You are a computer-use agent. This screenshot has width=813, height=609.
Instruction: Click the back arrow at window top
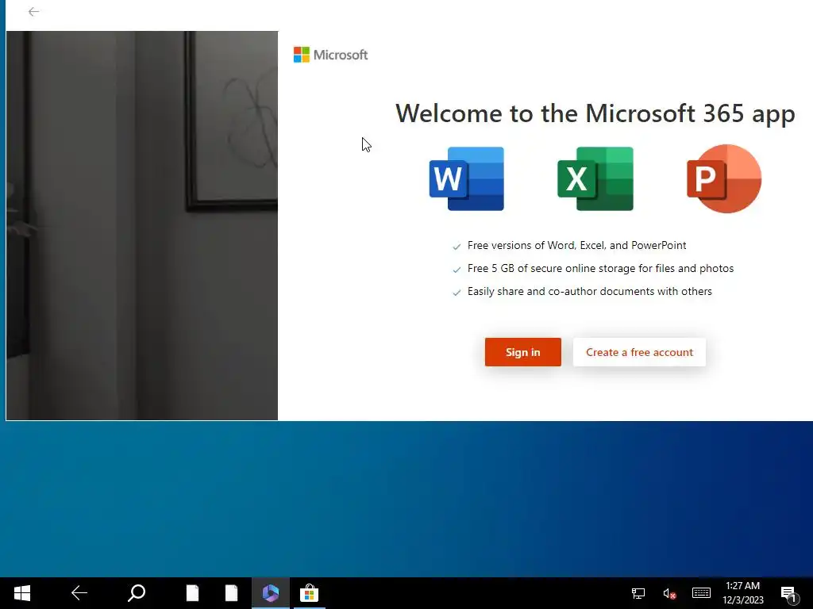33,12
